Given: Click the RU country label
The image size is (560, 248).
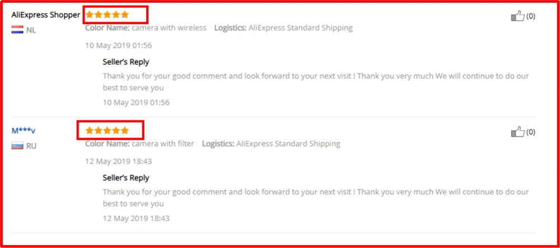Looking at the screenshot, I should tap(31, 146).
